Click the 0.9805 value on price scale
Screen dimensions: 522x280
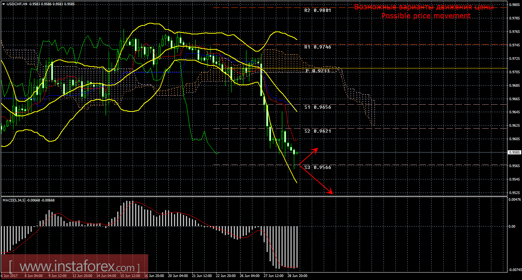click(514, 4)
